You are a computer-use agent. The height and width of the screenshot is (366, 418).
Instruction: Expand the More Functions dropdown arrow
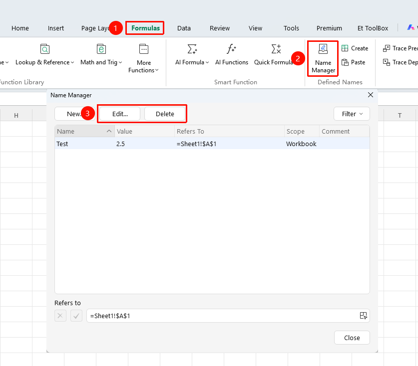(157, 70)
